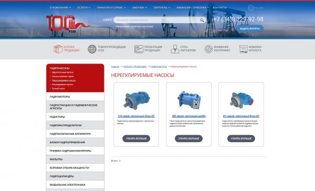Image resolution: width=315 pixels, height=191 pixels.
Task: Go to Каталог продукции breadcrumb link
Action: [135, 66]
